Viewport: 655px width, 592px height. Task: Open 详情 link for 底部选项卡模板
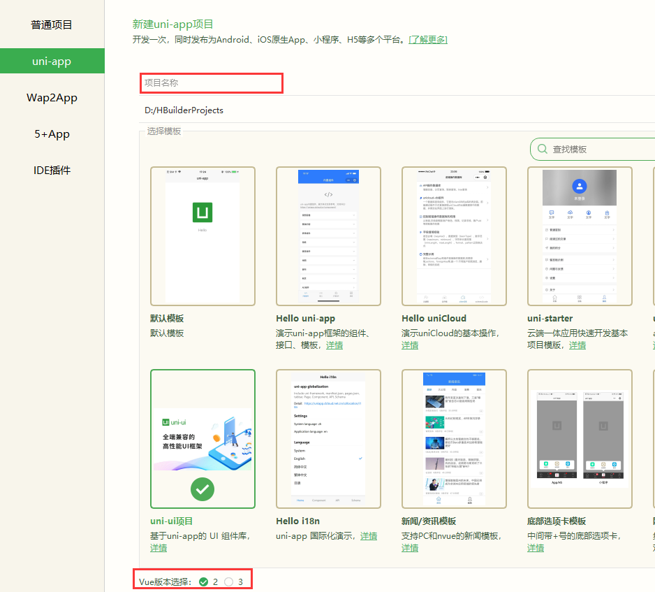(x=536, y=548)
